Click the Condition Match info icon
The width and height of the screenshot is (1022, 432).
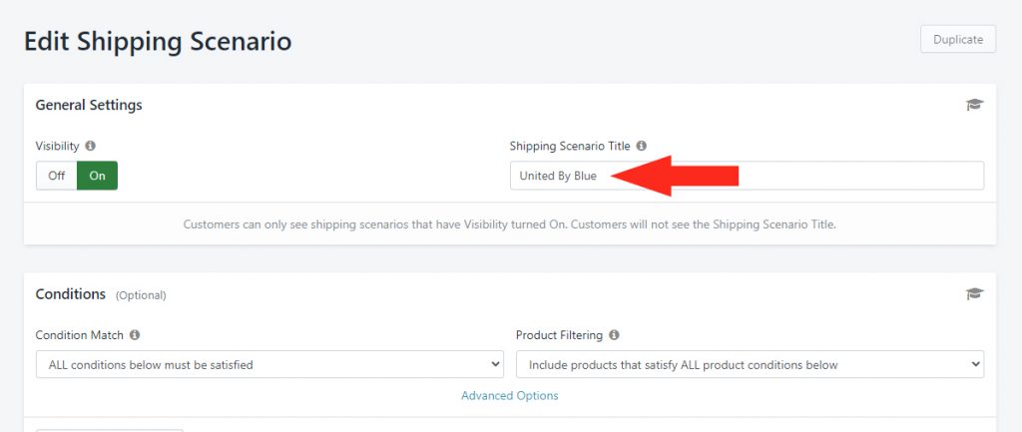tap(135, 335)
